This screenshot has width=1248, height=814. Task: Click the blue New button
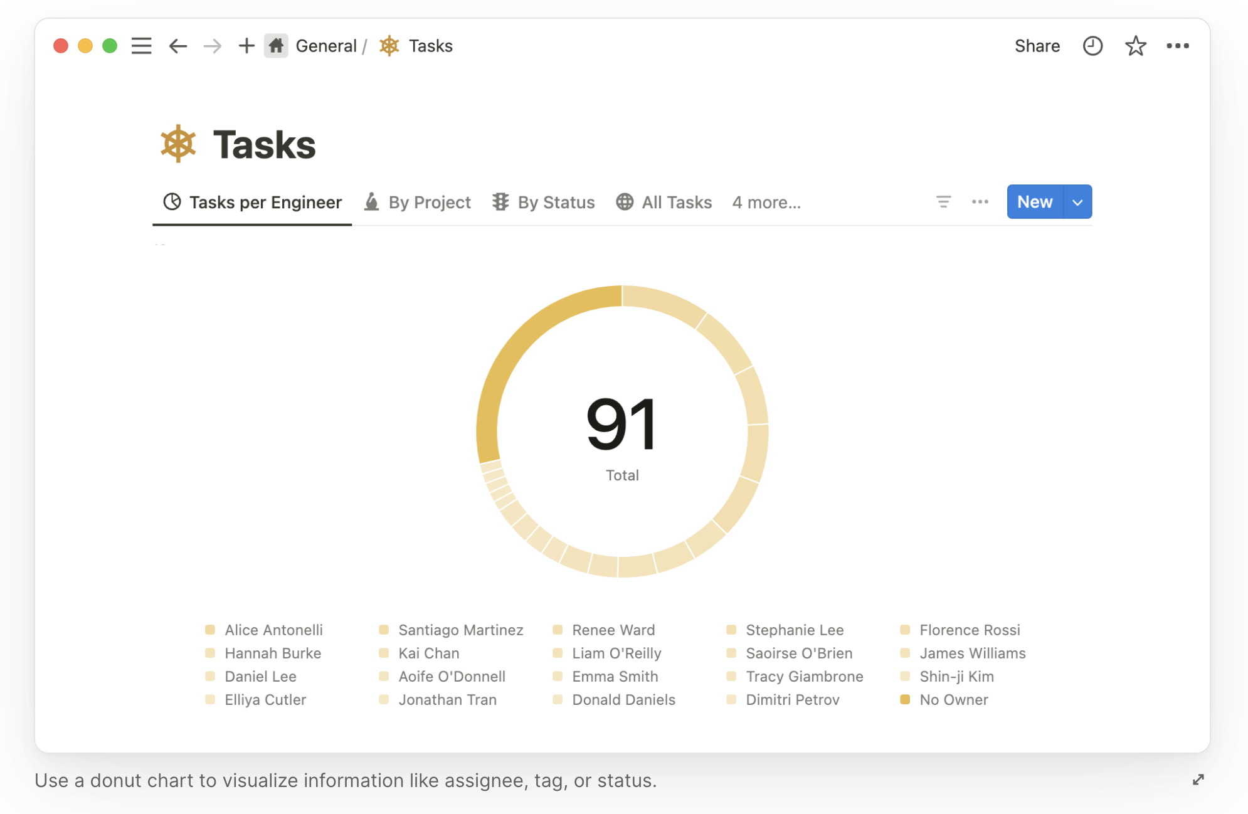(x=1035, y=201)
